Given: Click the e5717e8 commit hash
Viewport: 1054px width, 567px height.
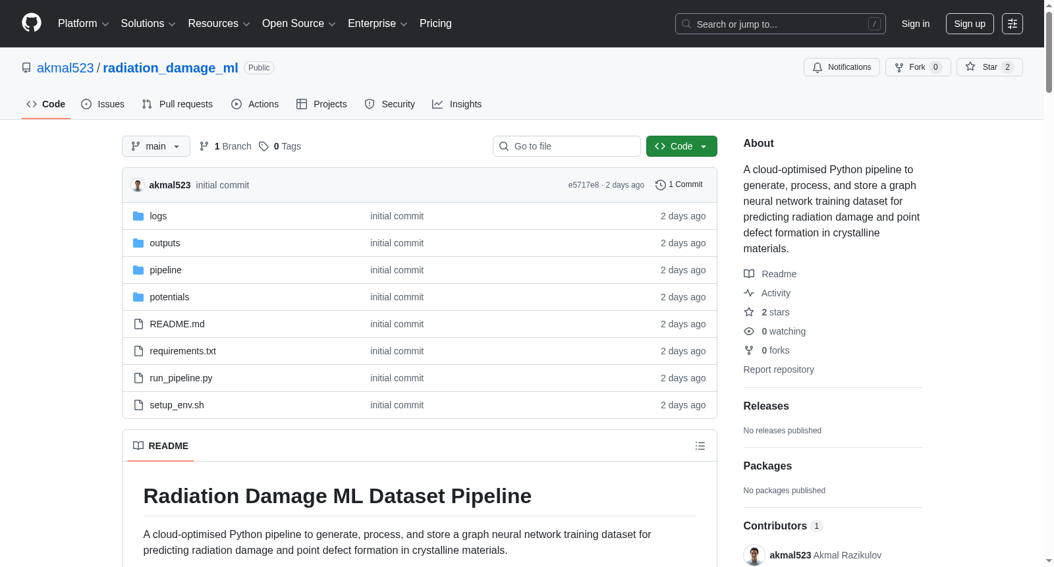Looking at the screenshot, I should tap(584, 185).
